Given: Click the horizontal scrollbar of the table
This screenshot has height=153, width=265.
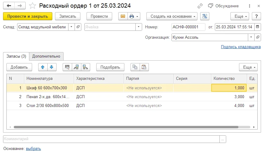Looking at the screenshot, I should tap(126, 127).
